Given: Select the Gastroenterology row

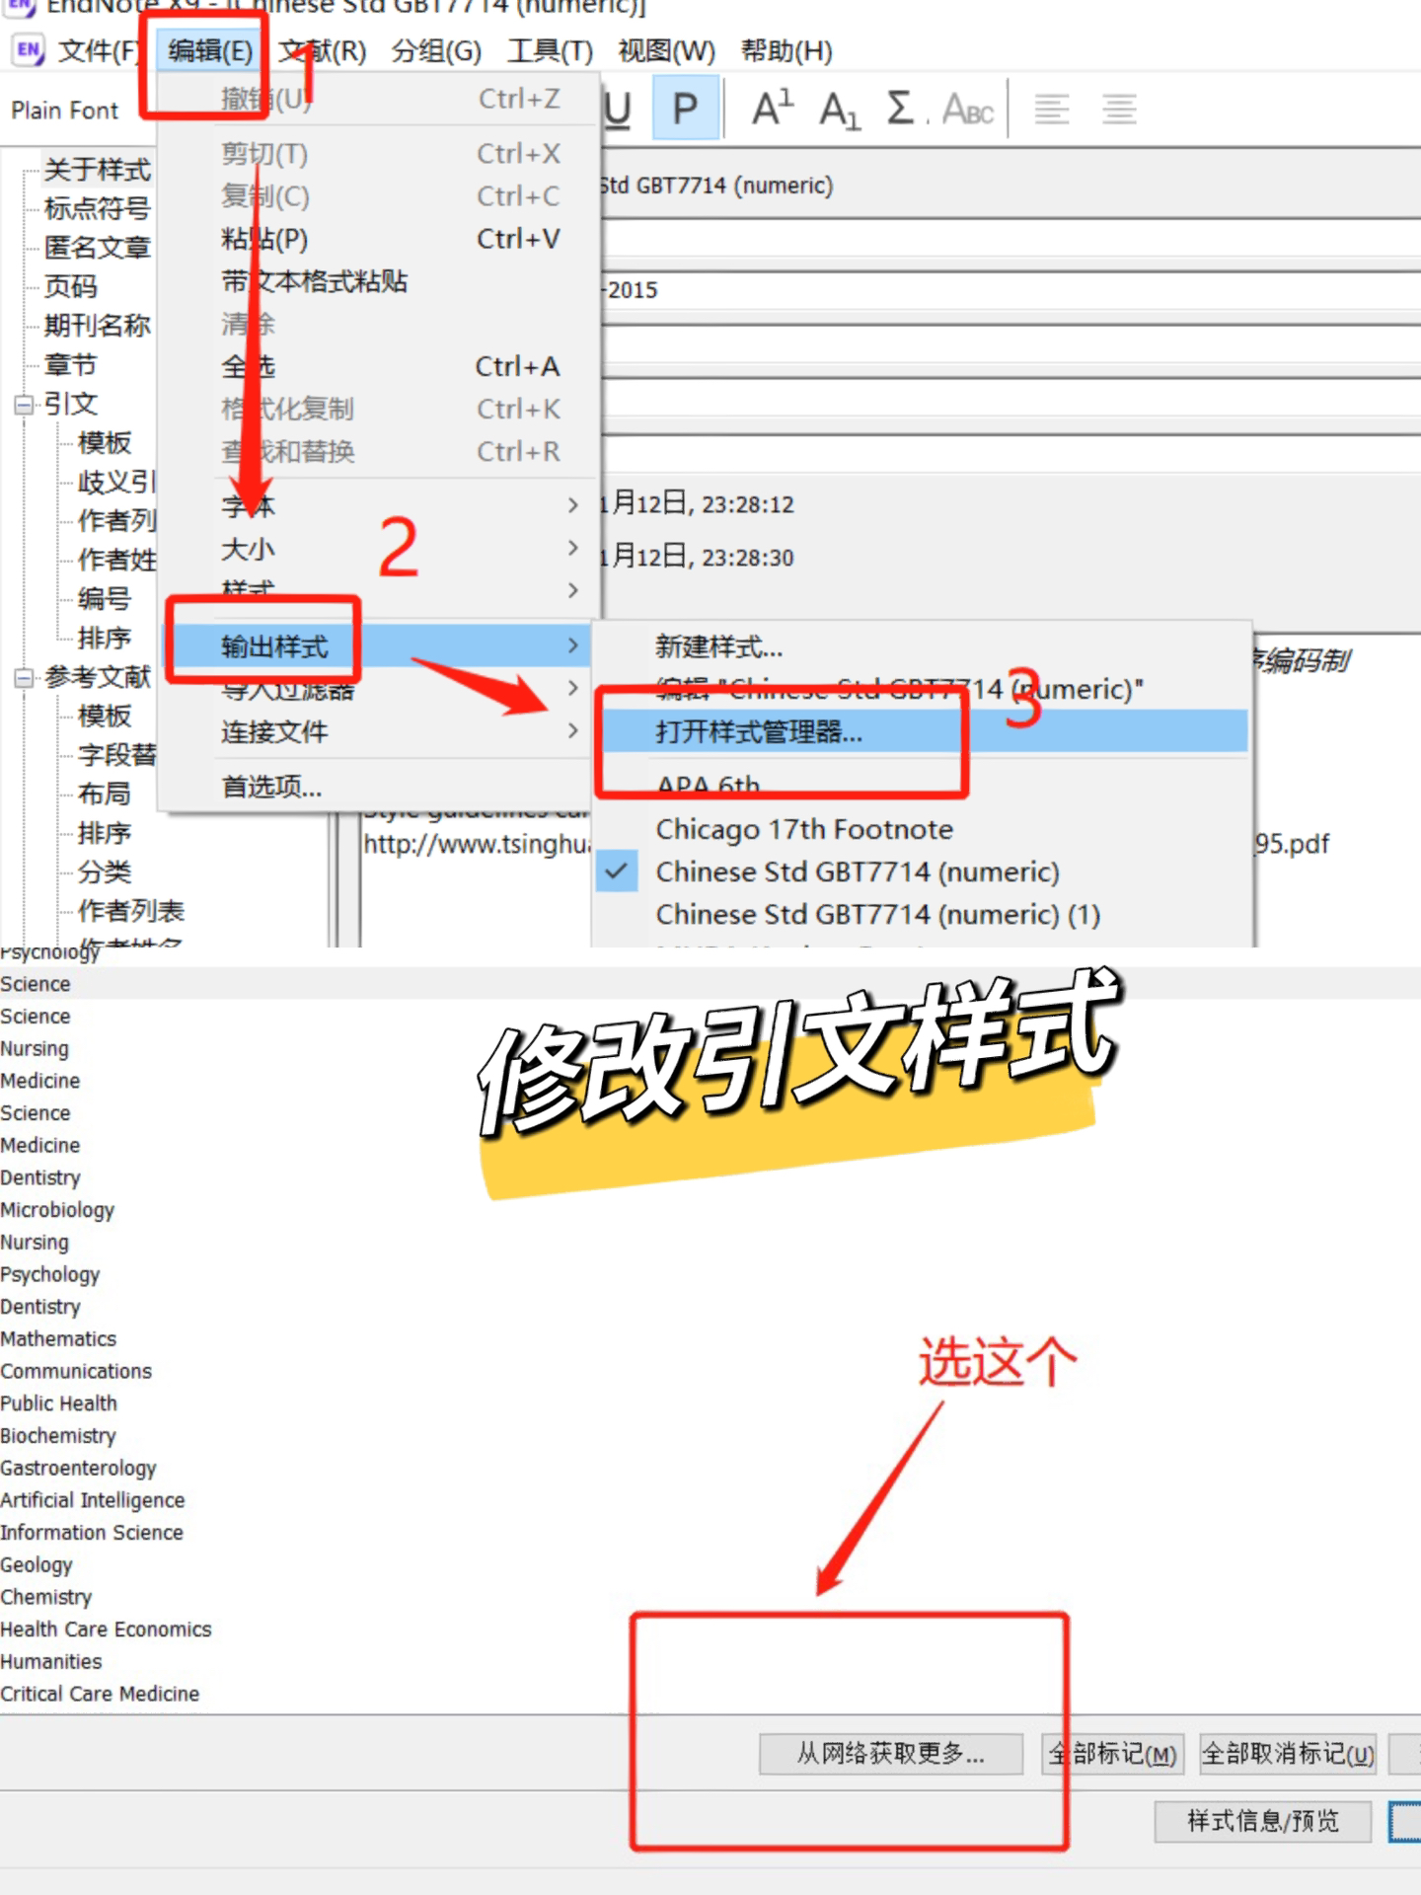Looking at the screenshot, I should click(78, 1469).
